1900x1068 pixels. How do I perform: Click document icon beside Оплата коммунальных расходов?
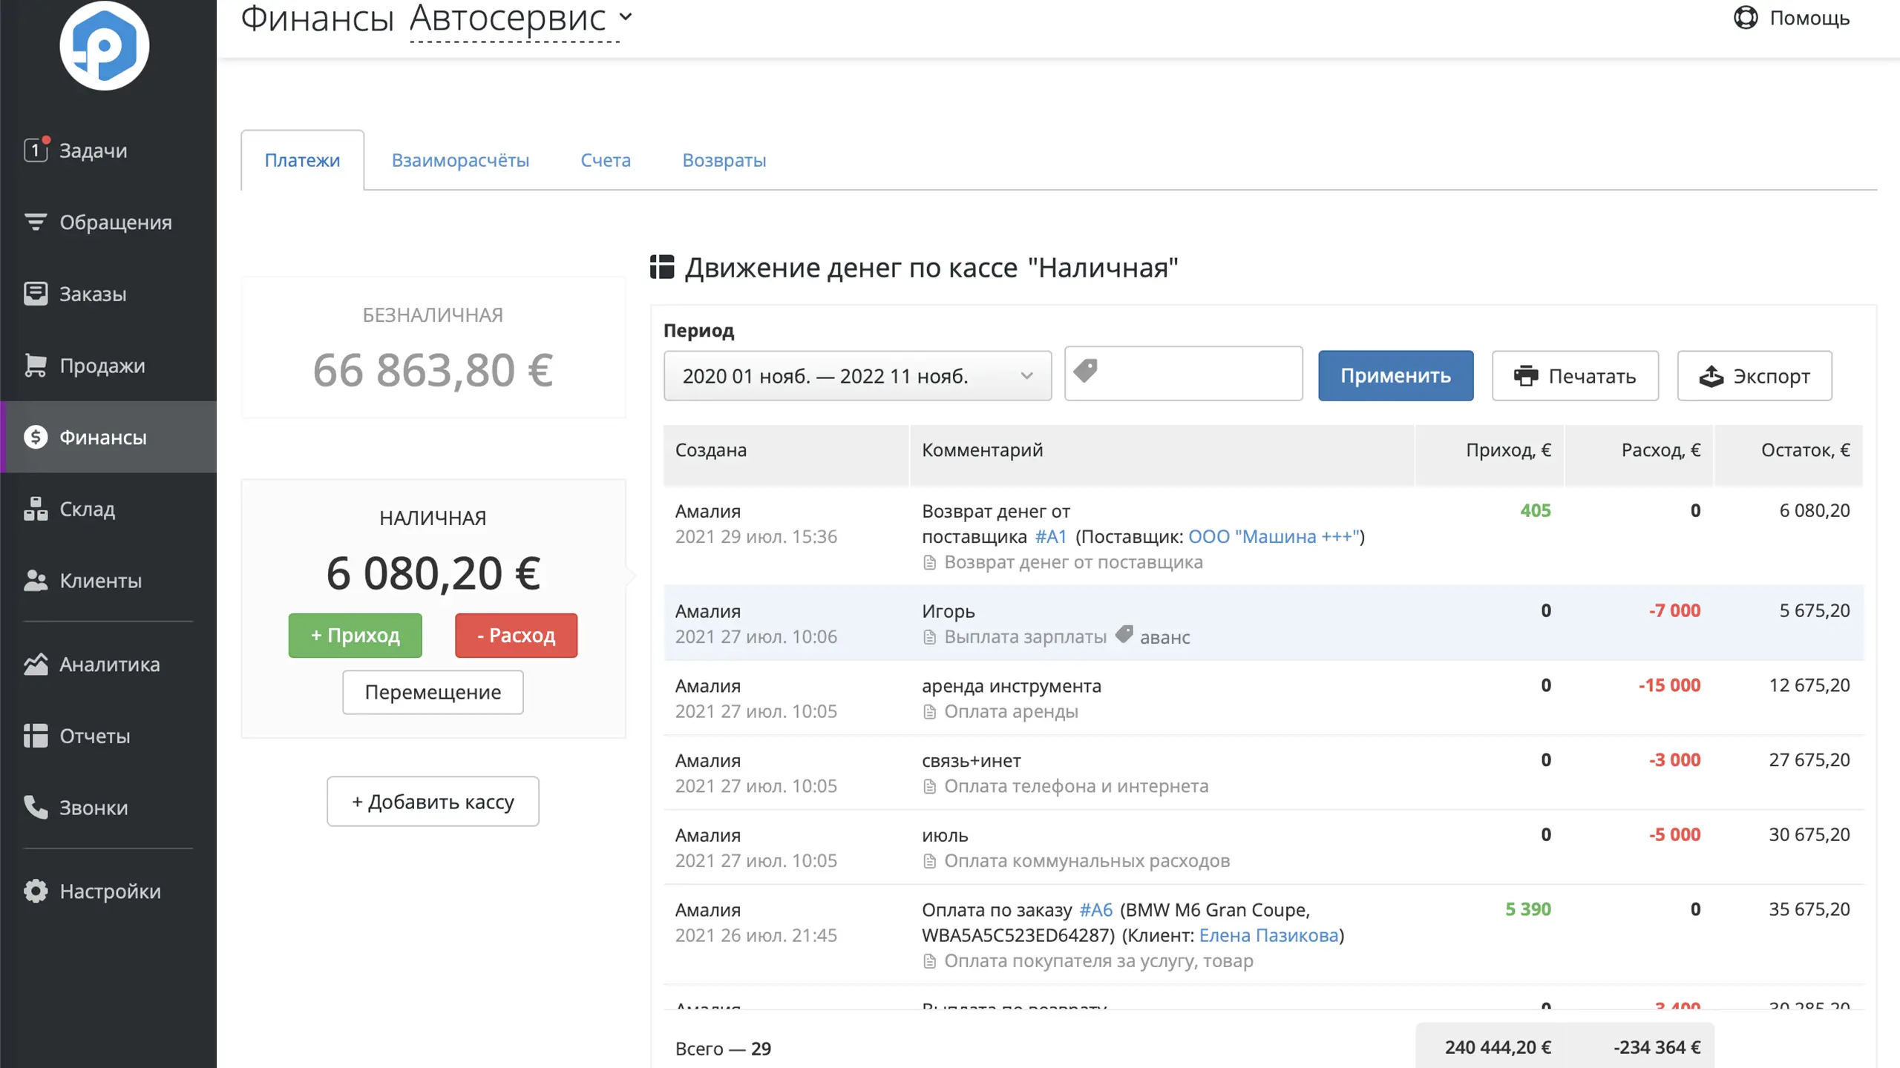[929, 861]
